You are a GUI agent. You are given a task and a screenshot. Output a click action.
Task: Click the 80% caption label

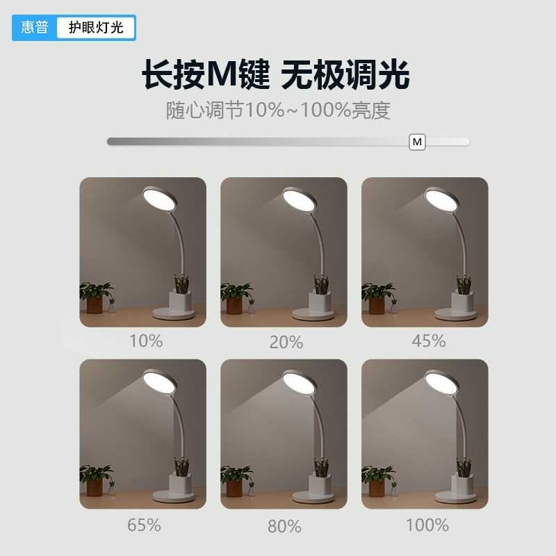[284, 527]
